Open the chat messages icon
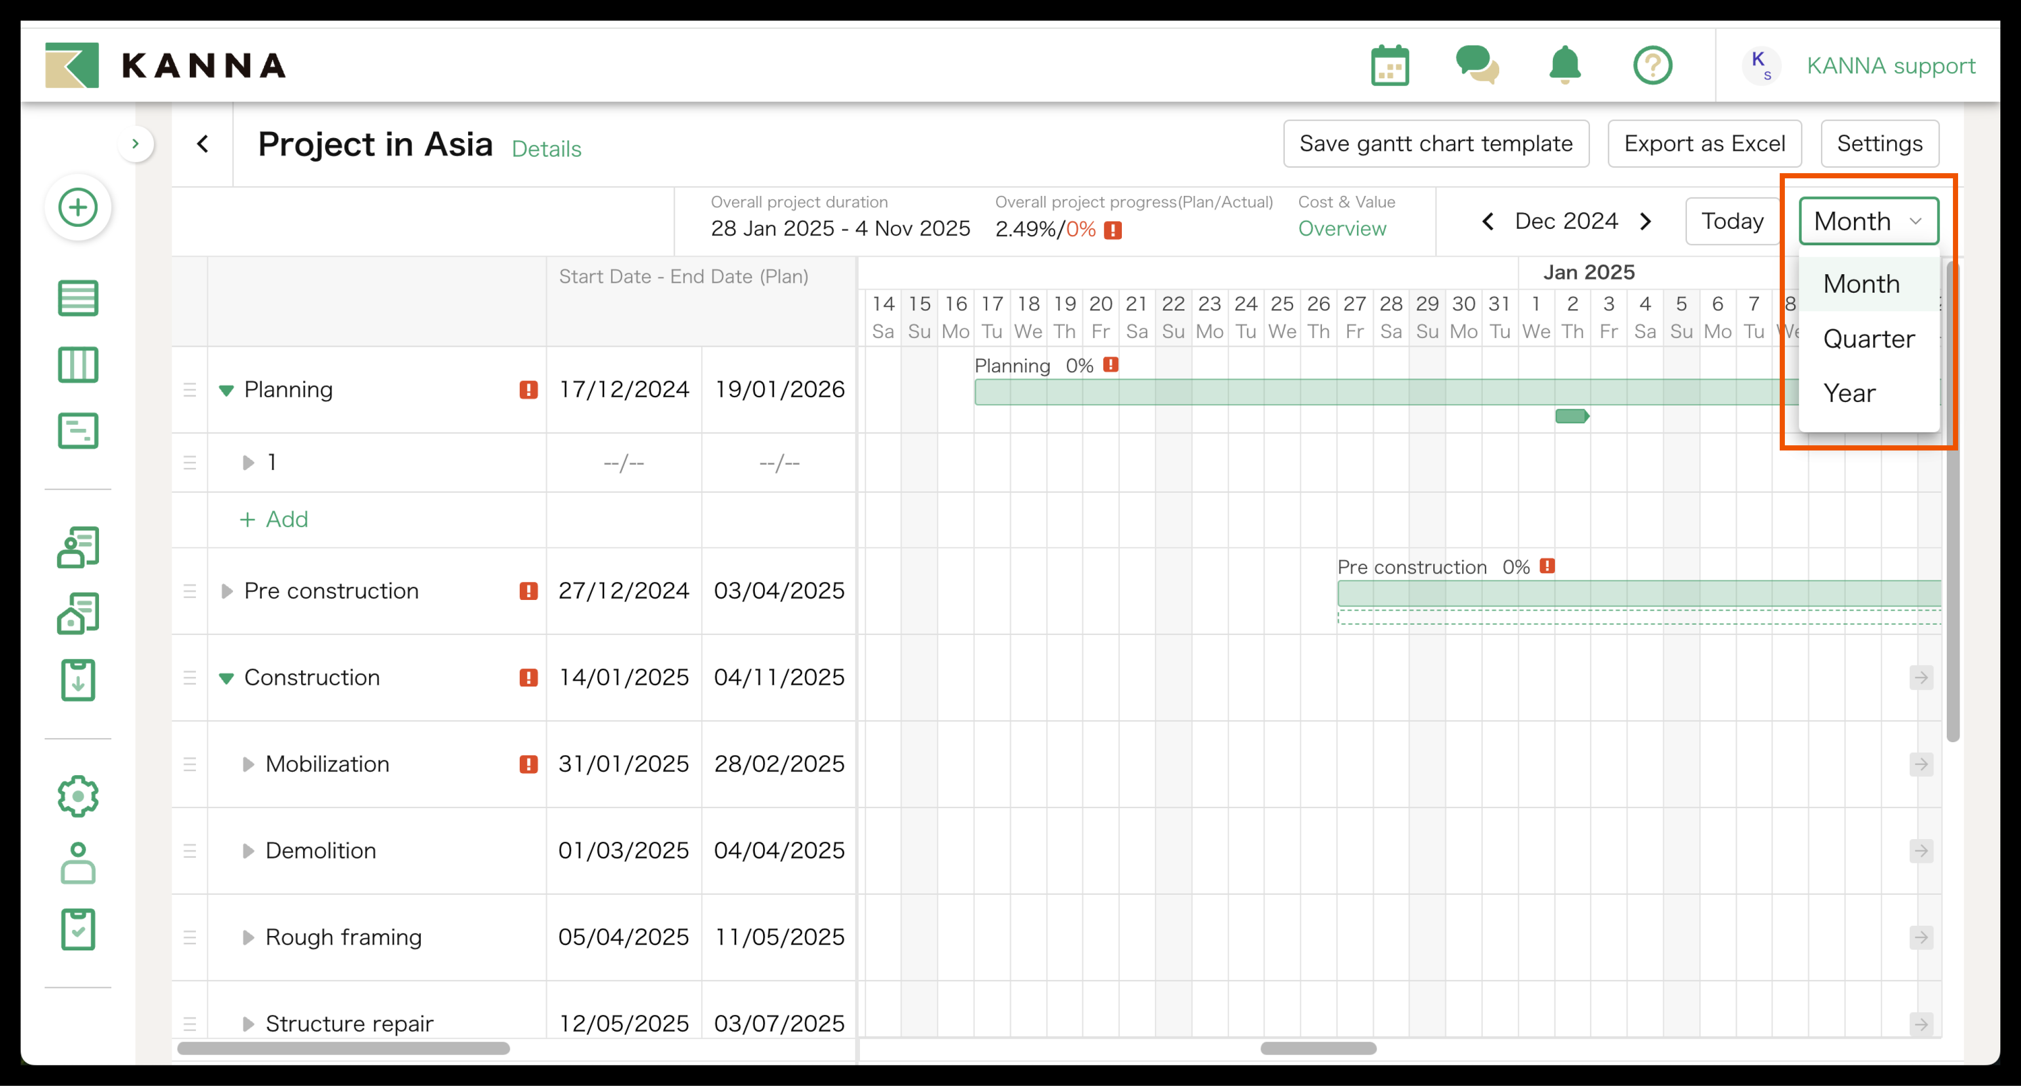The width and height of the screenshot is (2021, 1086). pos(1477,65)
